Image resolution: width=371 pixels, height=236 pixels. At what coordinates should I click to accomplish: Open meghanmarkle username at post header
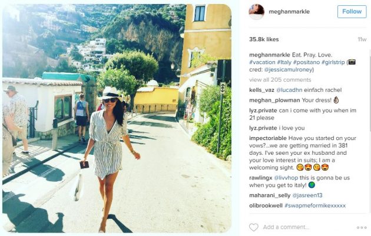(289, 12)
